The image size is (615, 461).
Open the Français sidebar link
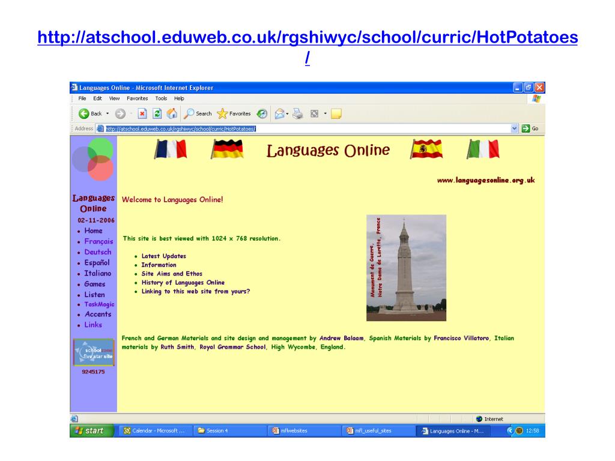(98, 241)
